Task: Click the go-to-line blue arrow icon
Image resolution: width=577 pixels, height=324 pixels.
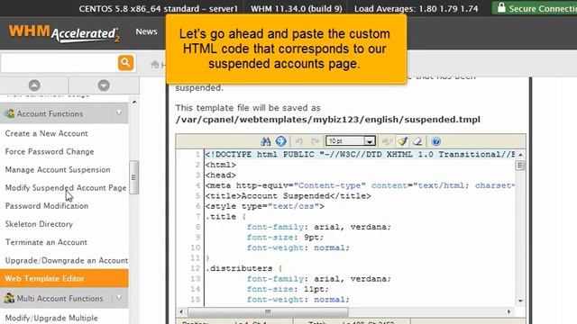Action: pyautogui.click(x=280, y=141)
